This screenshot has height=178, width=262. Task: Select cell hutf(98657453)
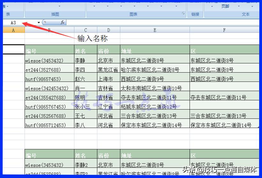click(x=49, y=77)
